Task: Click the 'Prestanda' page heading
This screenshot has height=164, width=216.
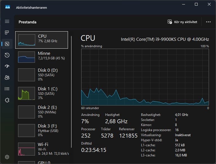Action: click(x=27, y=22)
